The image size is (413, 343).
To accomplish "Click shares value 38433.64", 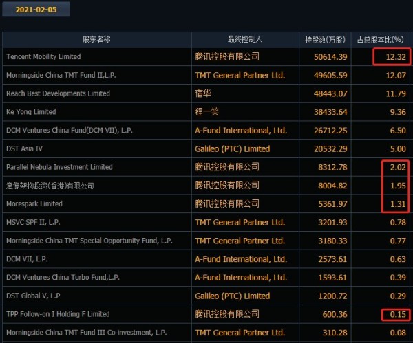I will pyautogui.click(x=330, y=112).
